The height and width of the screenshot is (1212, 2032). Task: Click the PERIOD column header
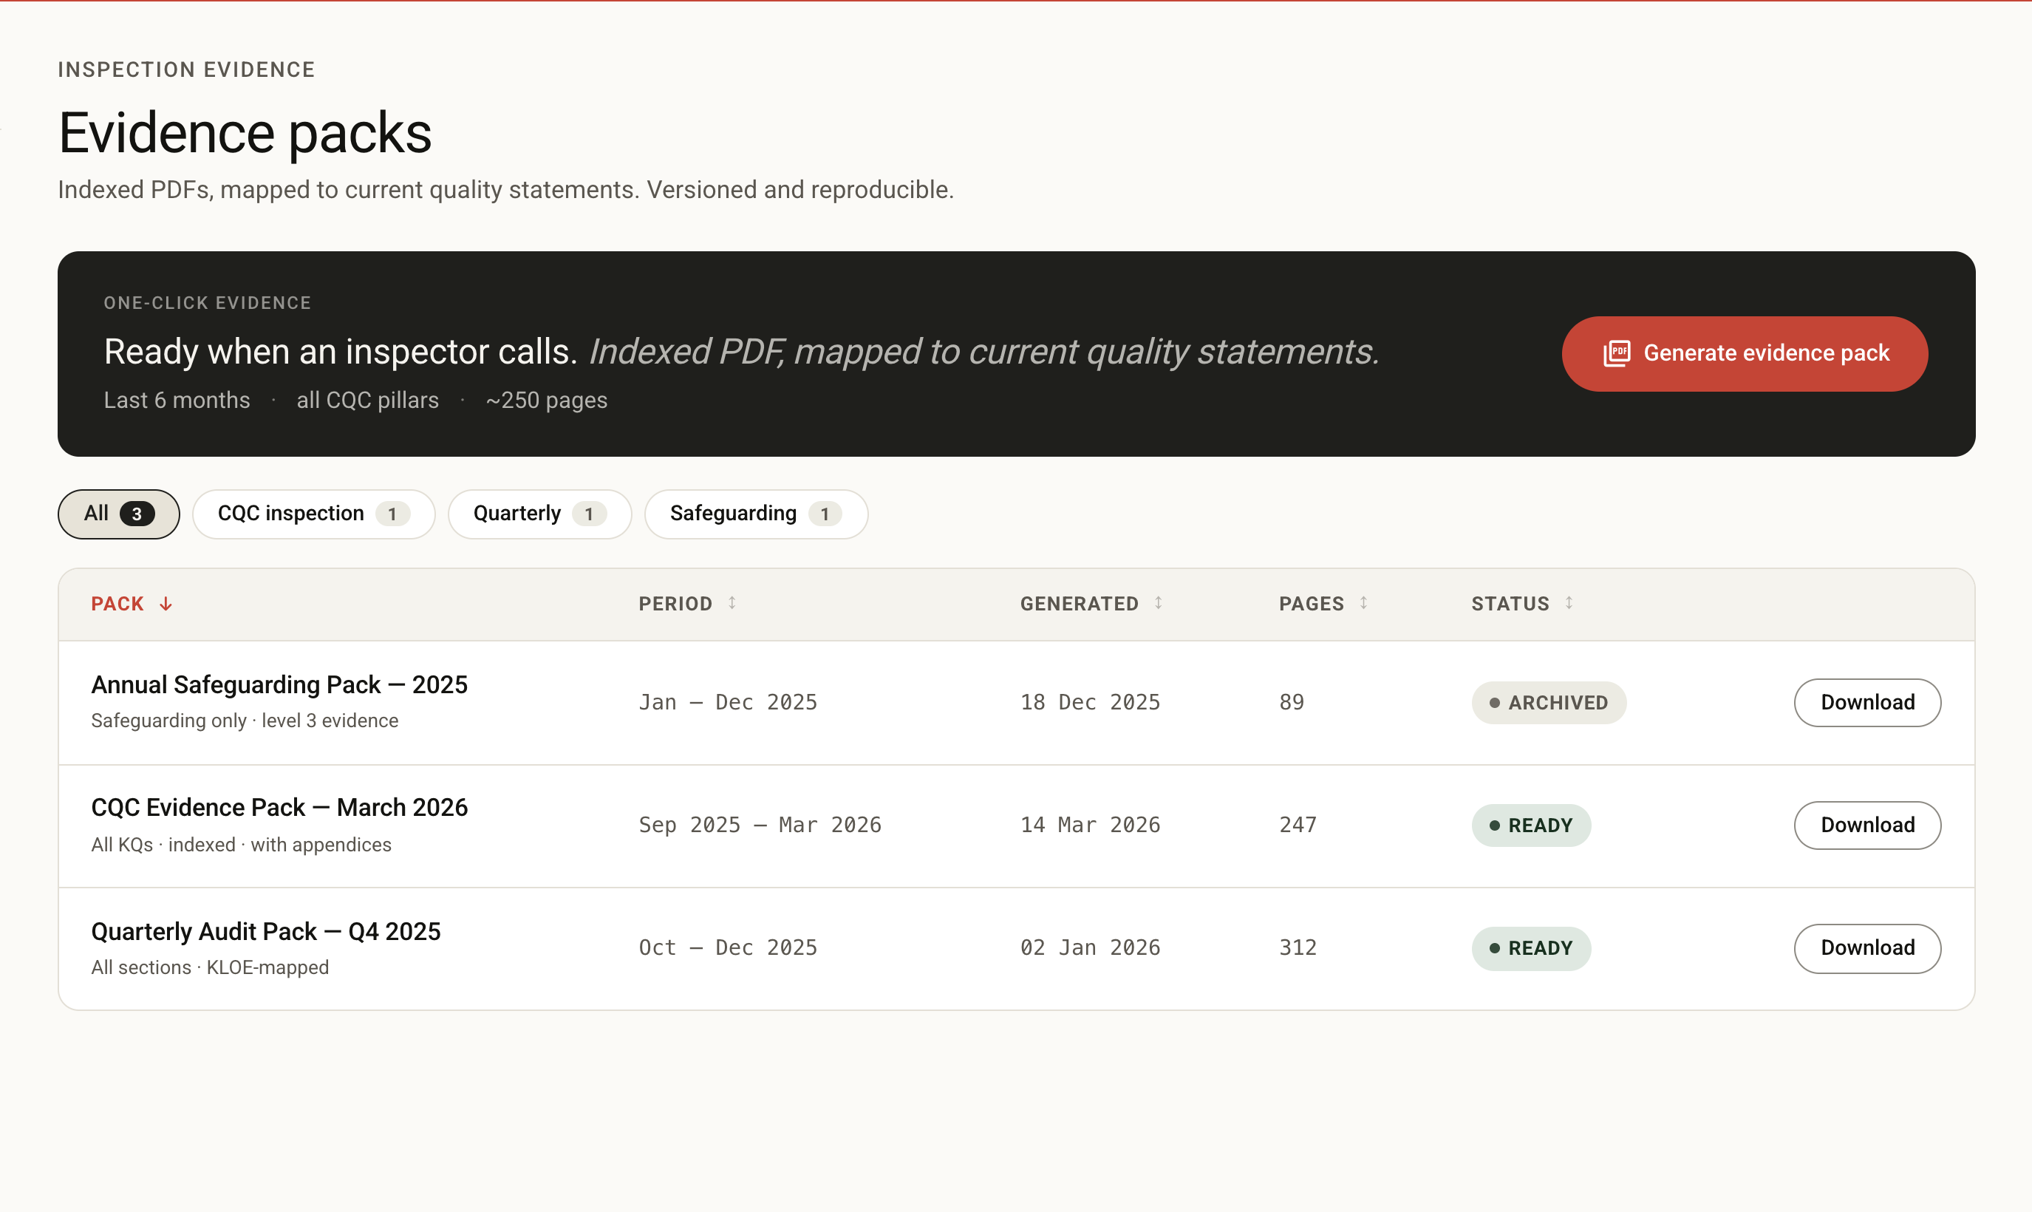click(675, 604)
